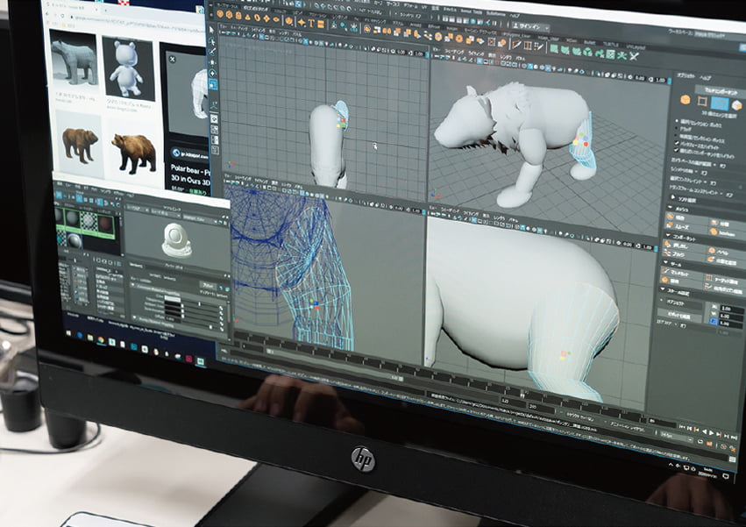Click the X value field showing 2.00
This screenshot has width=746, height=527.
pyautogui.click(x=732, y=309)
